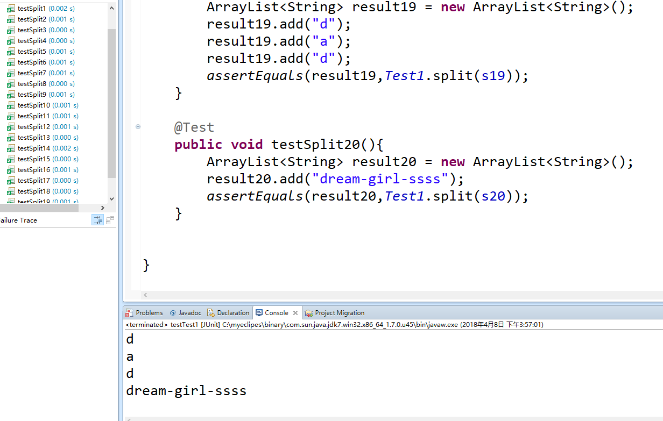Image resolution: width=663 pixels, height=421 pixels.
Task: Click the passed-test icon beside testSplit13
Action: (x=11, y=138)
